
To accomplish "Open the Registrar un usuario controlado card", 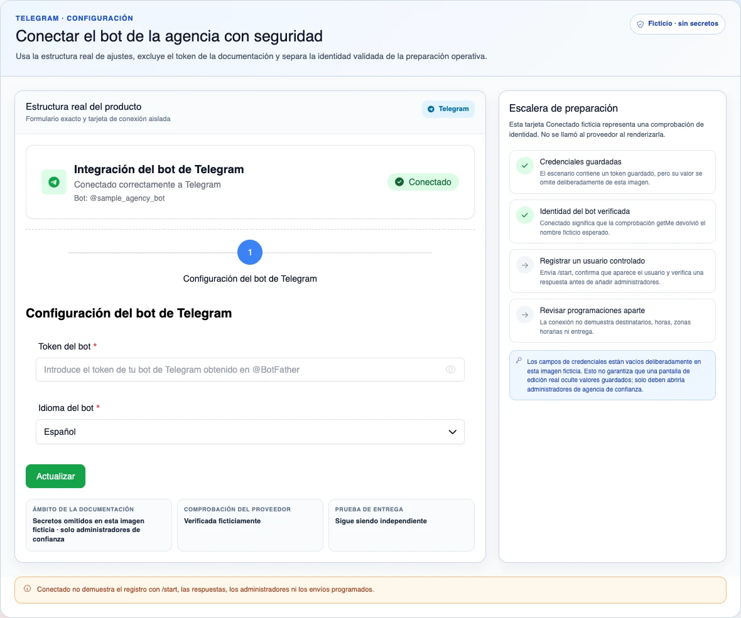I will pos(612,271).
